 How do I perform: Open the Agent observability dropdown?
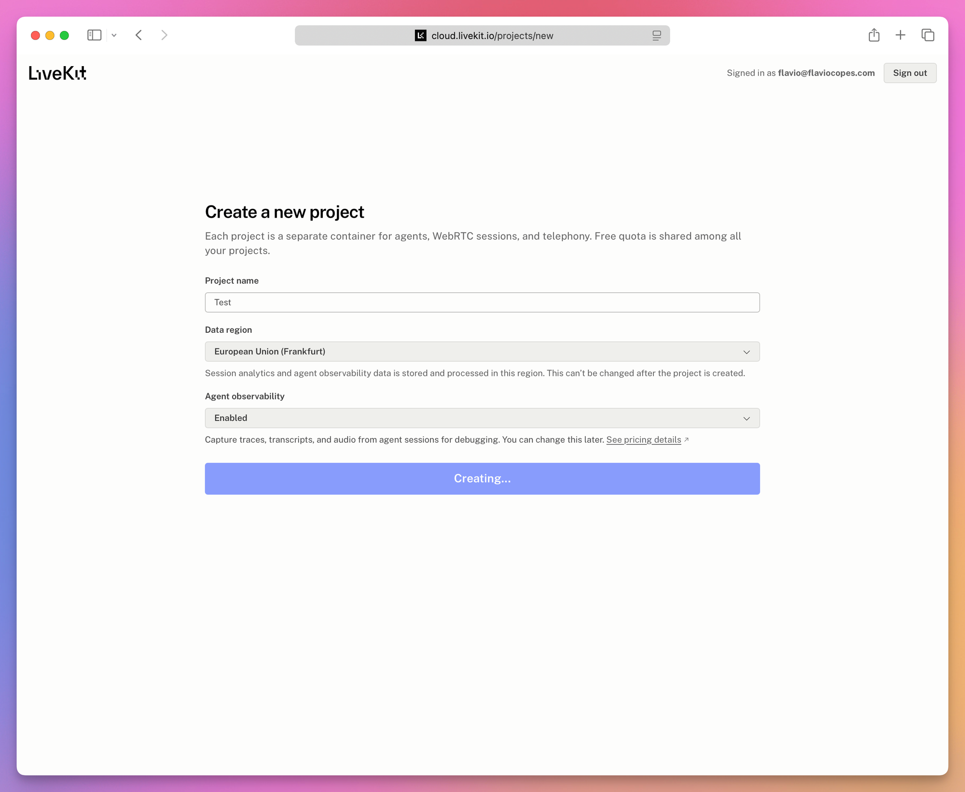[482, 418]
